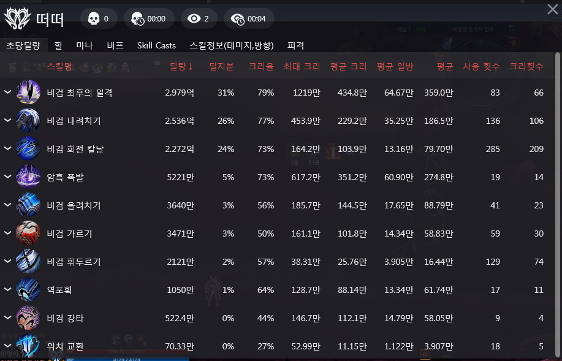Viewport: 562px width, 361px height.
Task: Click the class emblem next to 떠떠
Action: tap(17, 18)
